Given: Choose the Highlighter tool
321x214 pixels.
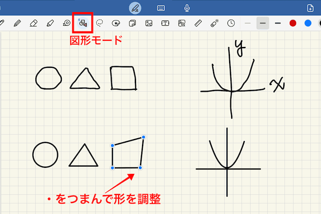Looking at the screenshot, I should (x=50, y=23).
